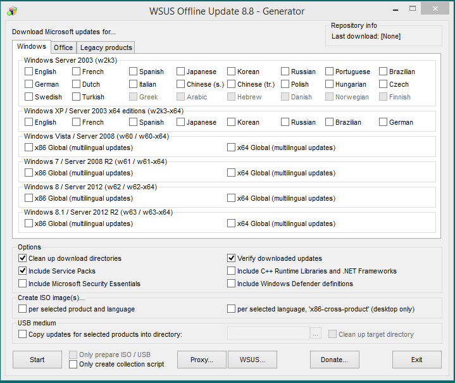Enable C++ Runtime Libraries and .NET Frameworks
This screenshot has height=383, width=455.
tap(231, 271)
